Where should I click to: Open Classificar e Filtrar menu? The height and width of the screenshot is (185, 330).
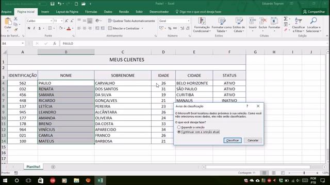click(x=298, y=25)
